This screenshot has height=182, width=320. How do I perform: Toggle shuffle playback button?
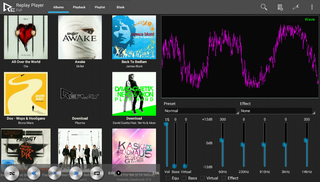[12, 173]
